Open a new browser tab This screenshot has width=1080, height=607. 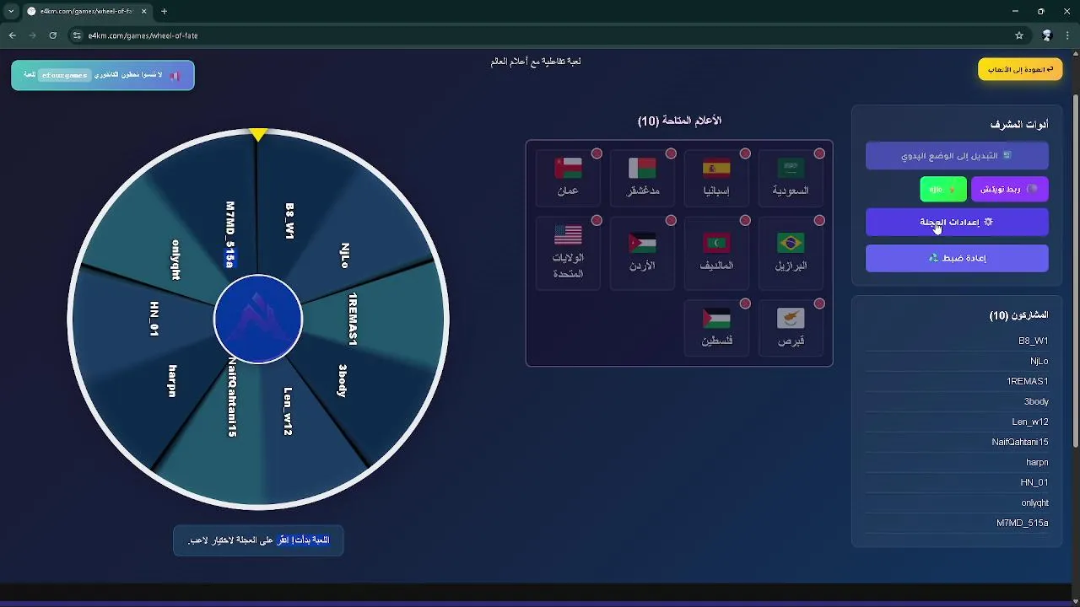(165, 11)
